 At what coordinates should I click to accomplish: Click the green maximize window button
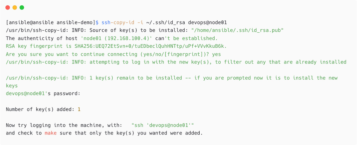tap(22, 7)
